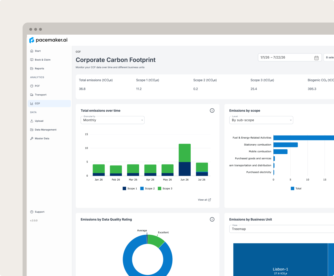Click the Support help icon
The height and width of the screenshot is (276, 334).
(32, 212)
